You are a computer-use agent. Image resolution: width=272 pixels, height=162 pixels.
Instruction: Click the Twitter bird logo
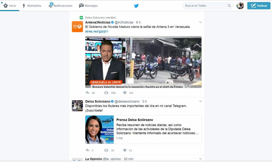coord(136,6)
